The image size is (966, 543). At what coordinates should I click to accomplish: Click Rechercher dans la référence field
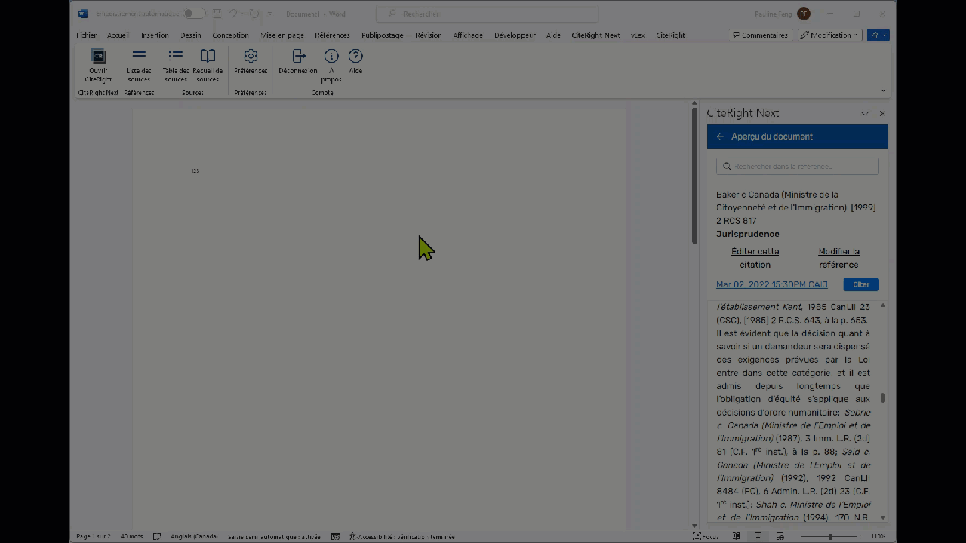[797, 166]
